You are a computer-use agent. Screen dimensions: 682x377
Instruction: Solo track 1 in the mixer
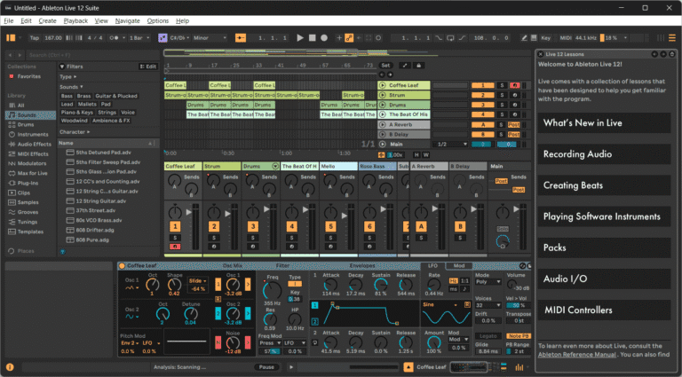pos(175,238)
